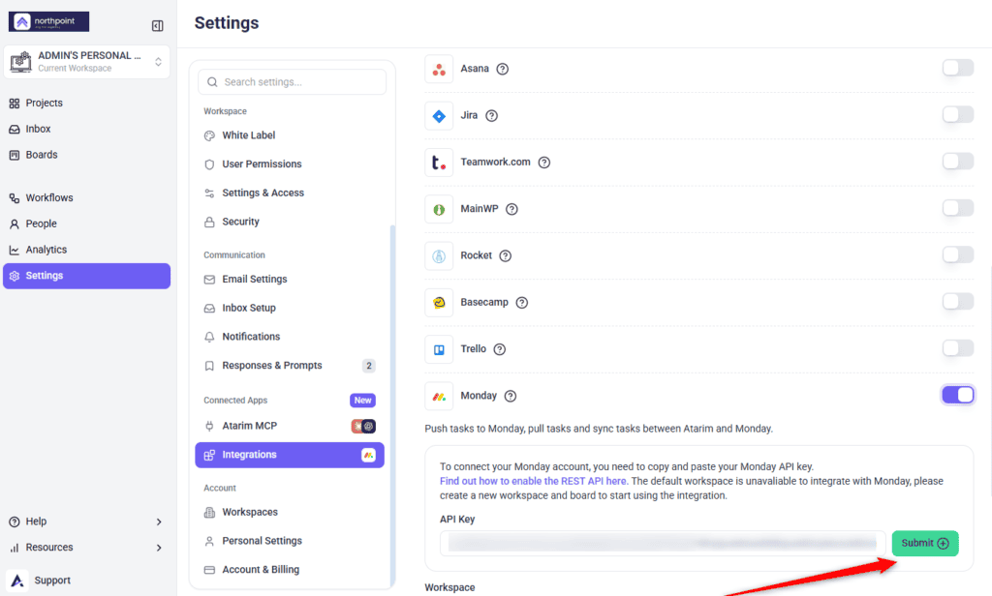This screenshot has height=596, width=992.
Task: Click the Asana logo icon
Action: tap(439, 70)
